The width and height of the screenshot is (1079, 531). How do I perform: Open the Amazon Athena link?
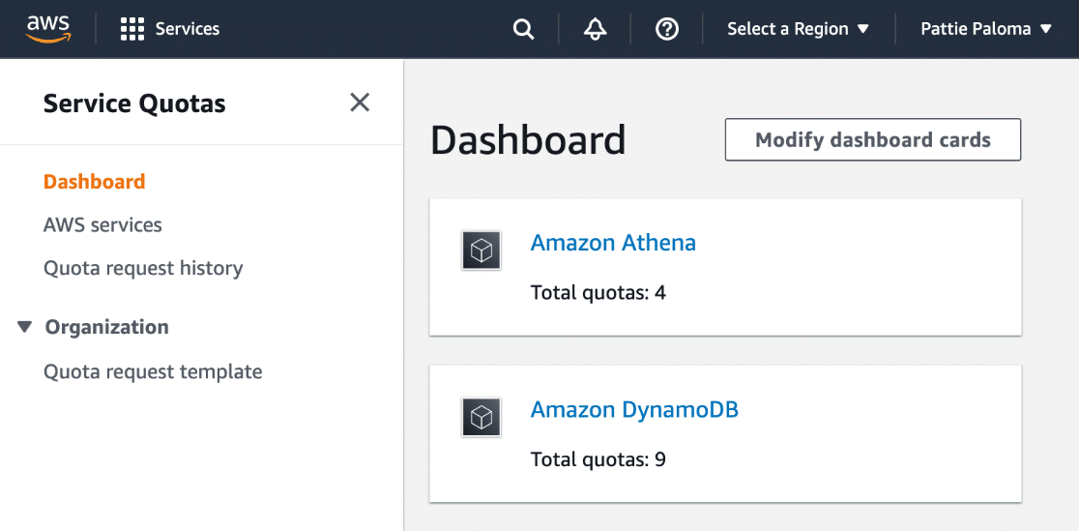click(613, 243)
